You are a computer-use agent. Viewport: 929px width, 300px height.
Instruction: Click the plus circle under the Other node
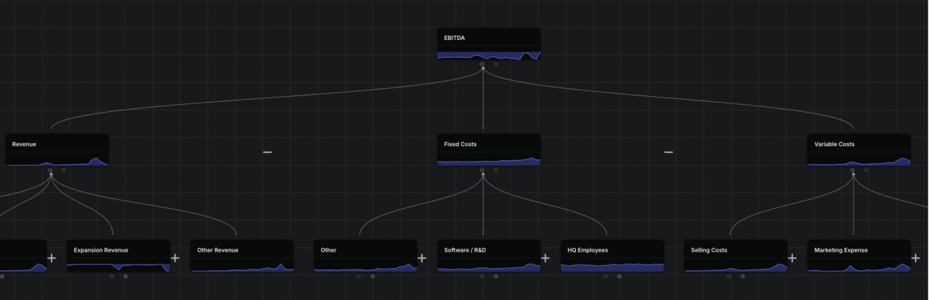(x=372, y=276)
